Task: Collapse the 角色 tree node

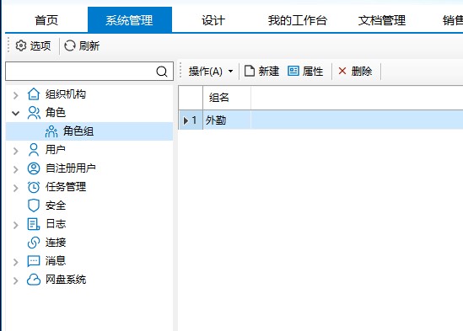Action: (x=16, y=113)
